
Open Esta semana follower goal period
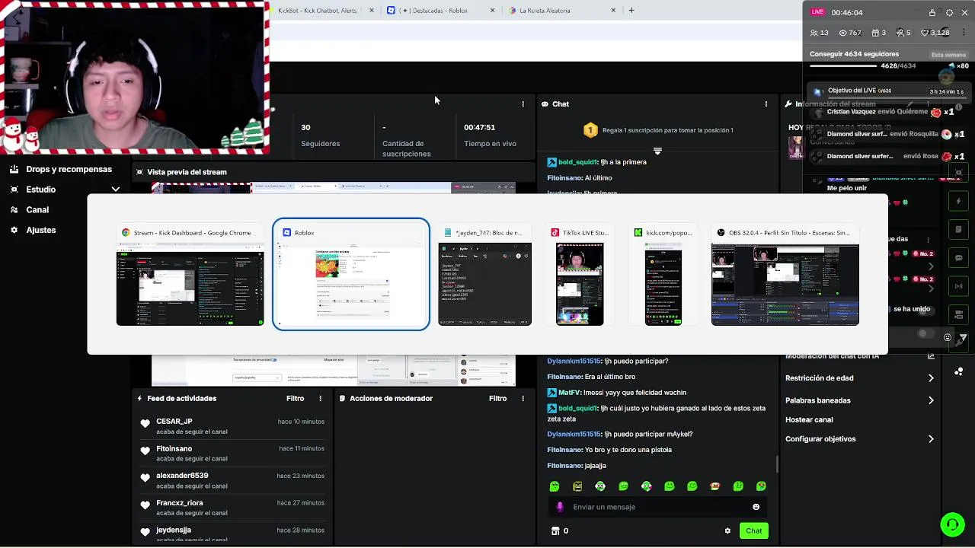point(948,55)
